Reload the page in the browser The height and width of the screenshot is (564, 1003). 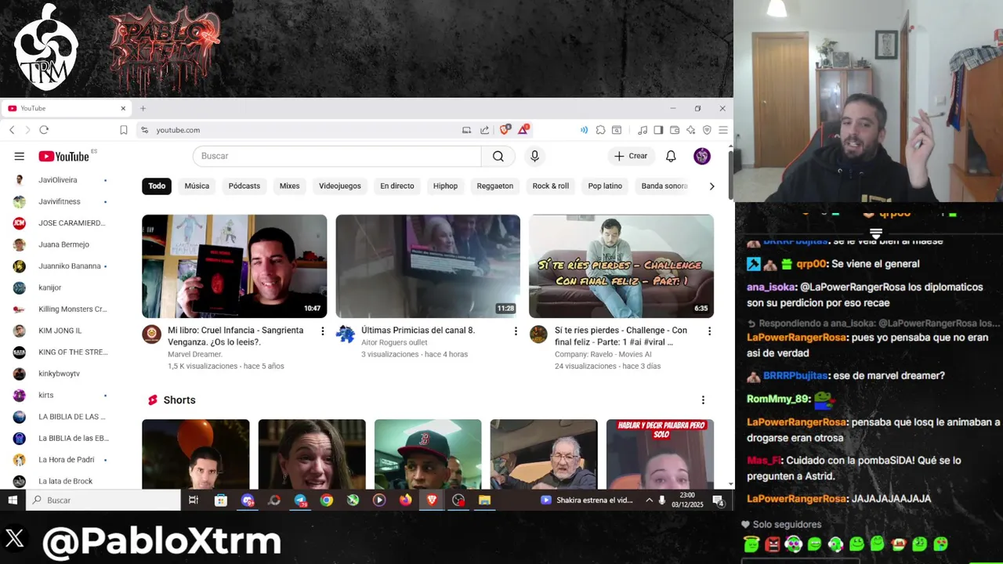pos(44,130)
